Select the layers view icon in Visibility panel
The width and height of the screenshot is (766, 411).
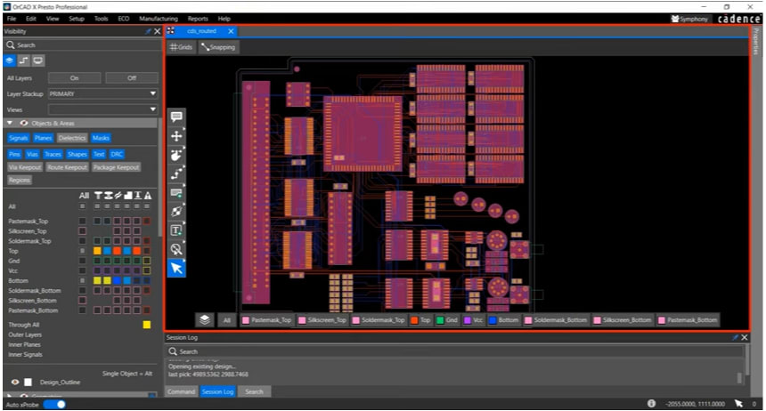pyautogui.click(x=10, y=60)
